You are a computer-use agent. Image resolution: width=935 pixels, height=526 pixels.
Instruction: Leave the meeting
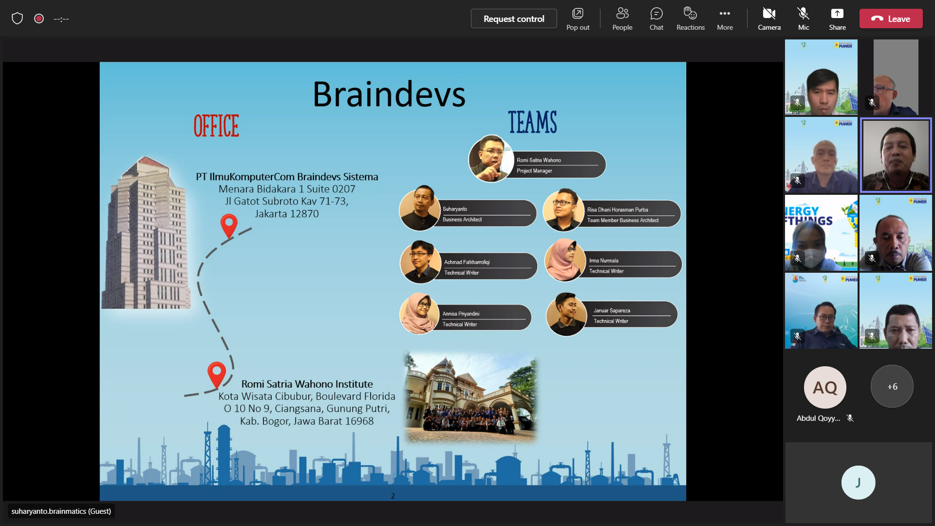coord(891,19)
